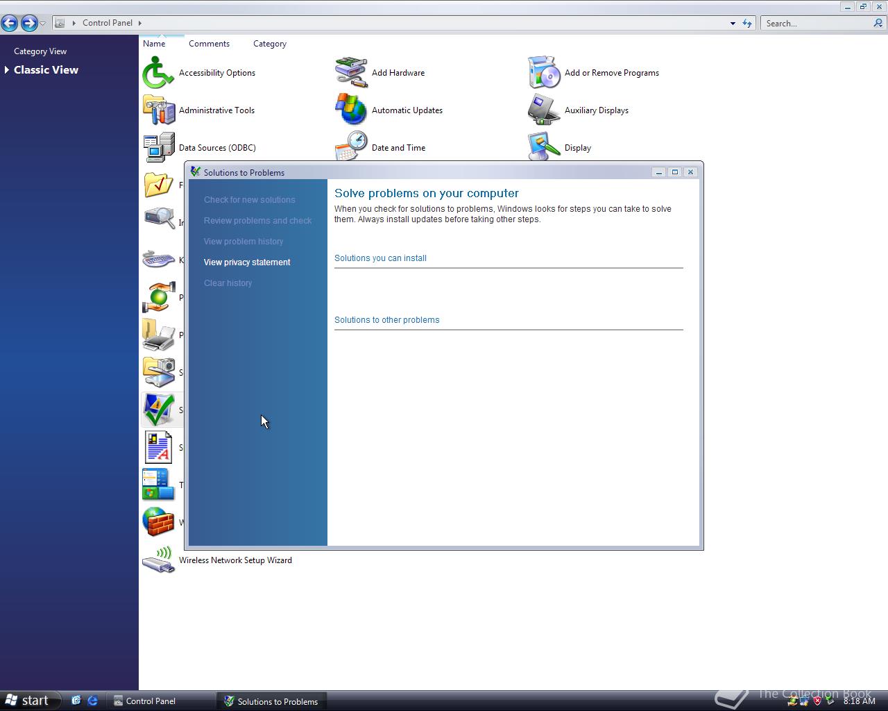The image size is (888, 711).
Task: Open Add or Remove Programs icon
Action: coord(544,73)
